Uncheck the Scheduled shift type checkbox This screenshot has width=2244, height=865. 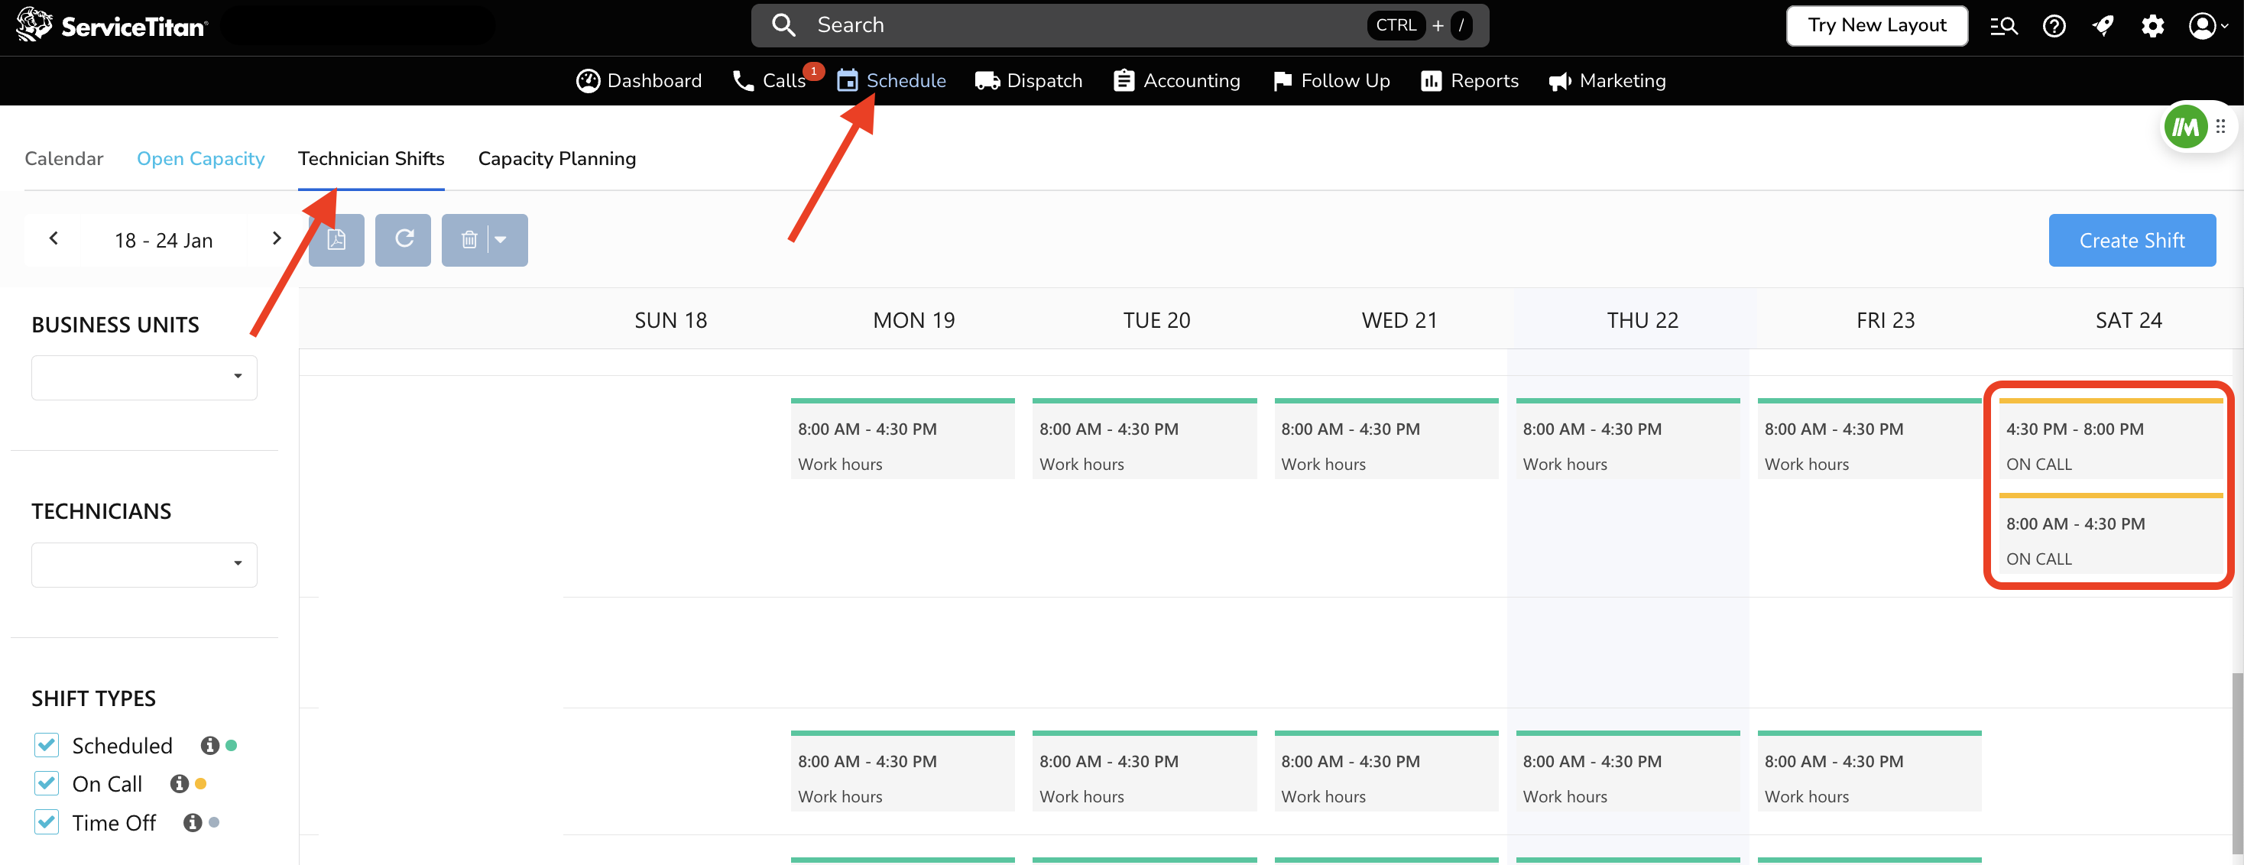click(47, 746)
